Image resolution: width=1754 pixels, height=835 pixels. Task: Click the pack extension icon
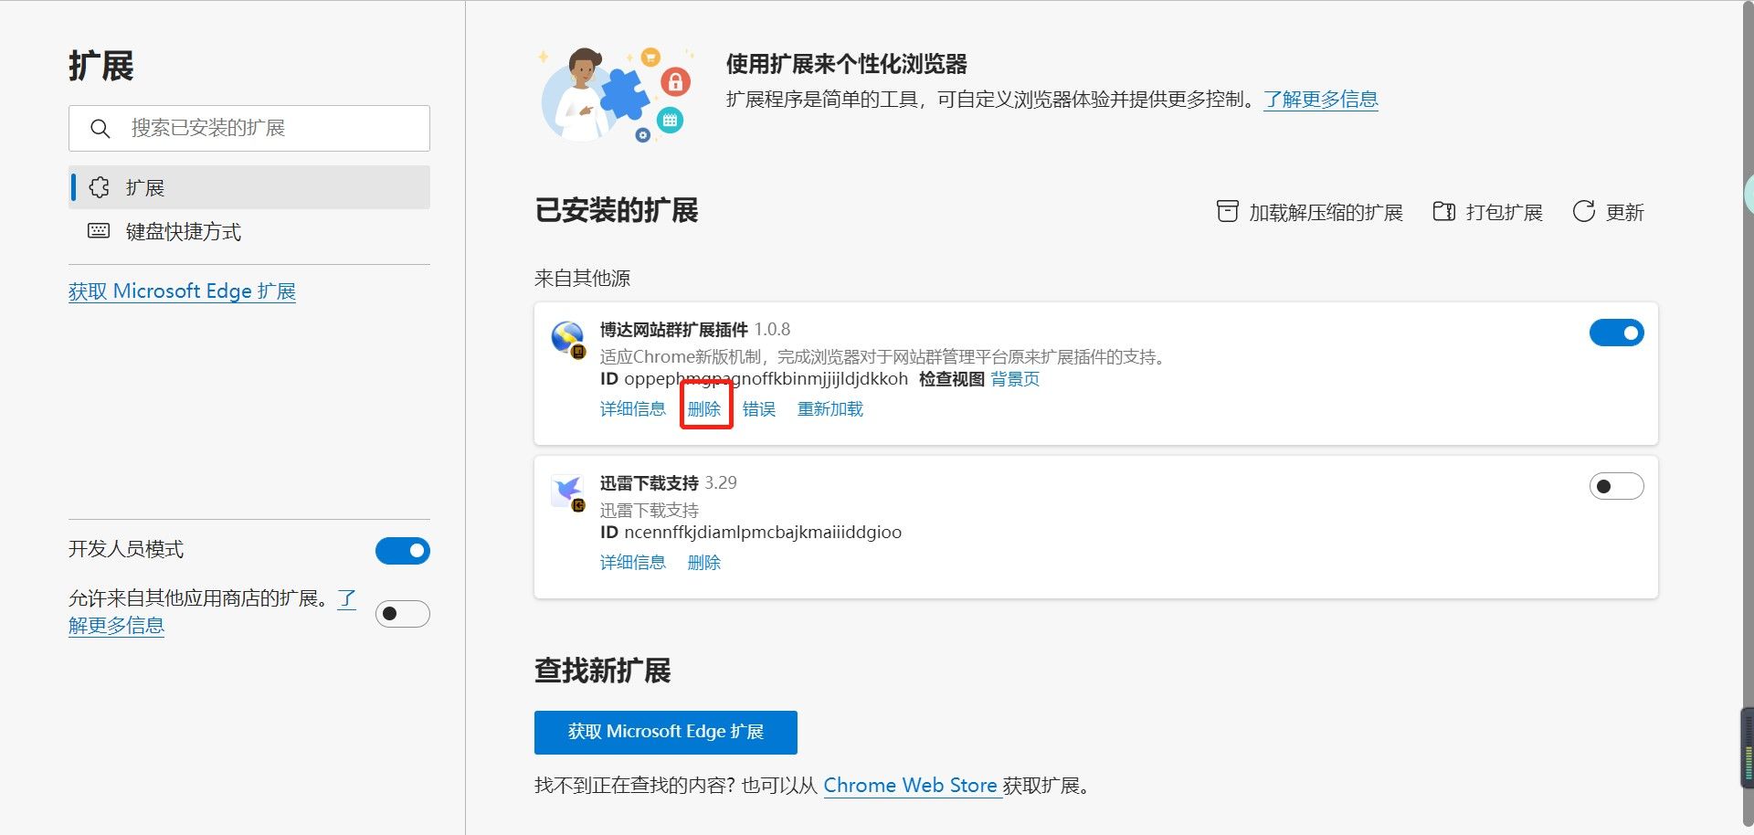click(1443, 212)
